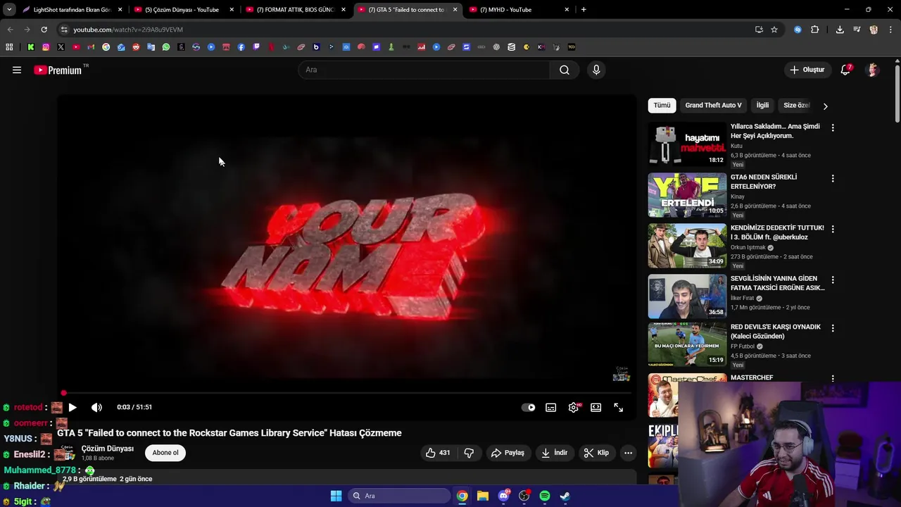Open Yıllarca Sakladım video thumbnail

(x=687, y=144)
